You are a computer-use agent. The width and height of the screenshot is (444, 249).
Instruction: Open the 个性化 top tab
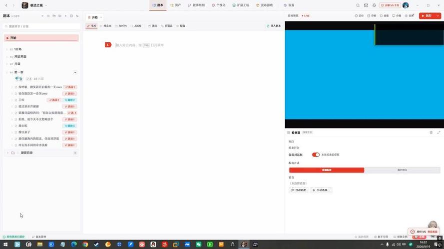tap(219, 5)
